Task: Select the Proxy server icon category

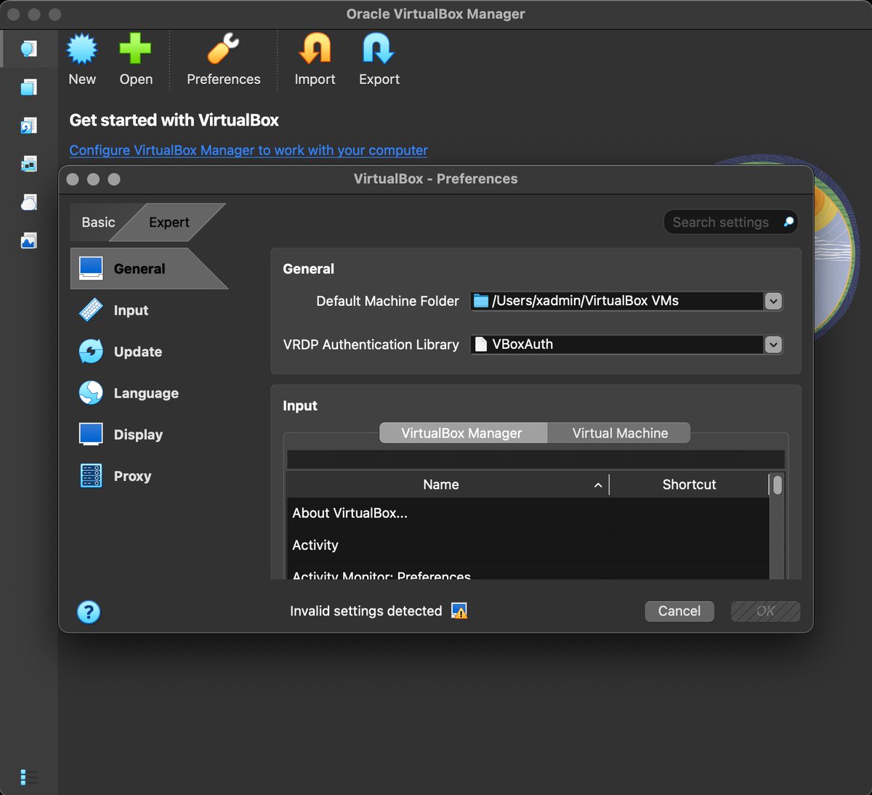Action: click(x=92, y=476)
